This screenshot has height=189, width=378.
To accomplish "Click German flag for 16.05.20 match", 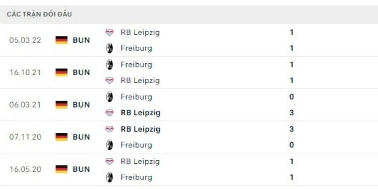I will (61, 169).
